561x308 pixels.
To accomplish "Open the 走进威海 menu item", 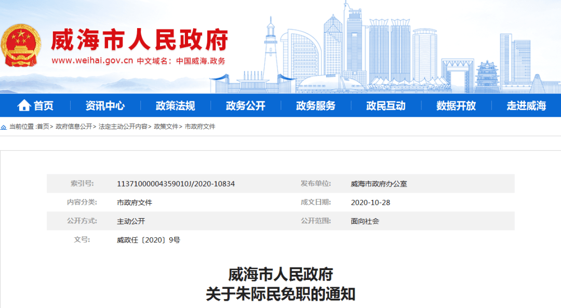I will (x=526, y=106).
